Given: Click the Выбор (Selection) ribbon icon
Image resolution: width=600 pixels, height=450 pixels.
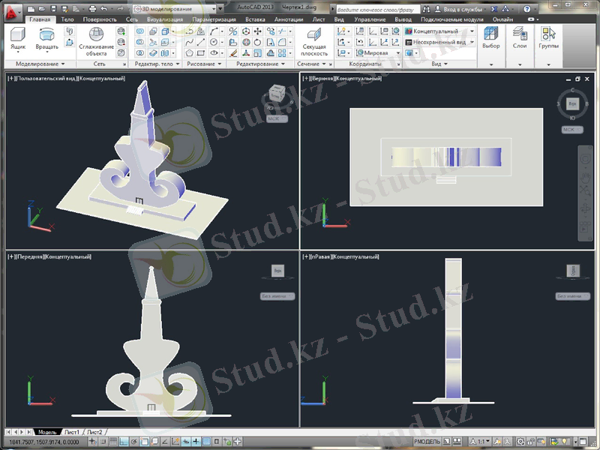Looking at the screenshot, I should [490, 38].
